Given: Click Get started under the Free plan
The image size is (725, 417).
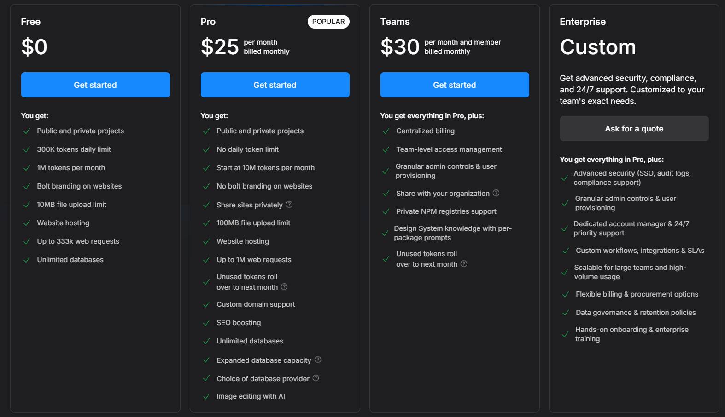Looking at the screenshot, I should pos(95,85).
